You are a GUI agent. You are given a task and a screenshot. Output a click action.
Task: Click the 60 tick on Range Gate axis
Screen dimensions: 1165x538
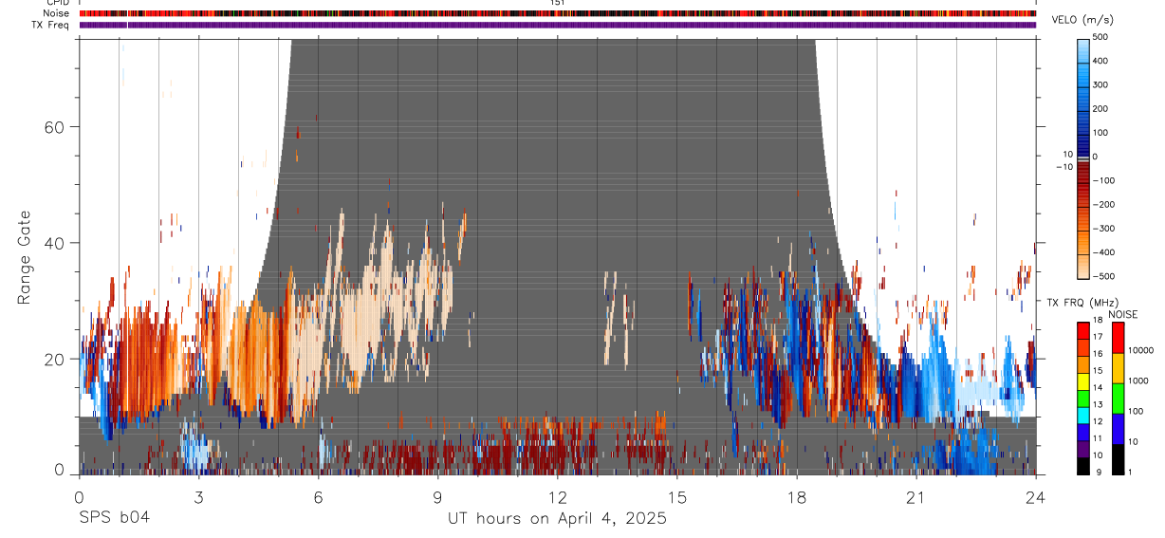[55, 127]
